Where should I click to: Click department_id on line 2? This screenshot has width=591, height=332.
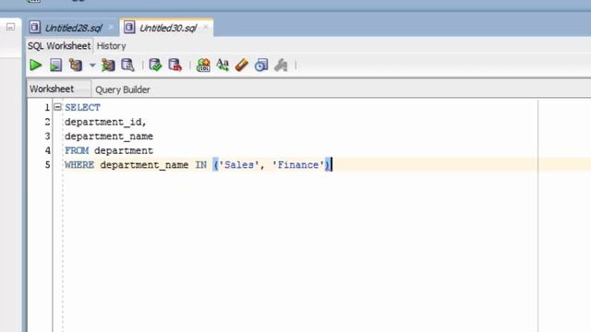[103, 122]
